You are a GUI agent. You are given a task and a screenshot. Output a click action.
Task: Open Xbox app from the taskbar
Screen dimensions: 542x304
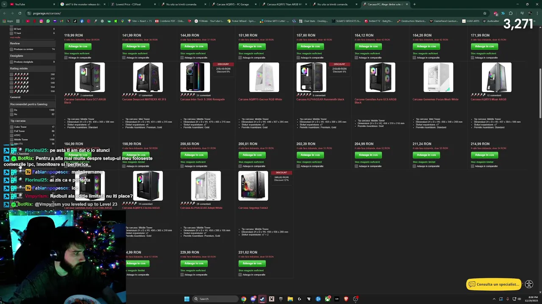tap(327, 299)
